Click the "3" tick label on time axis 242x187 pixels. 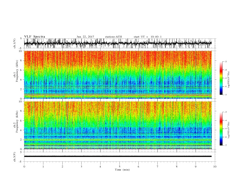[81, 167]
